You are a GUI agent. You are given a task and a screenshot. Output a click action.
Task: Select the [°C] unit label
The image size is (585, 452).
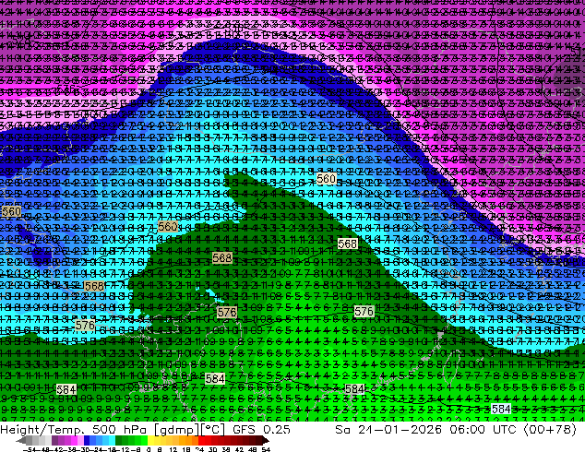tap(213, 430)
